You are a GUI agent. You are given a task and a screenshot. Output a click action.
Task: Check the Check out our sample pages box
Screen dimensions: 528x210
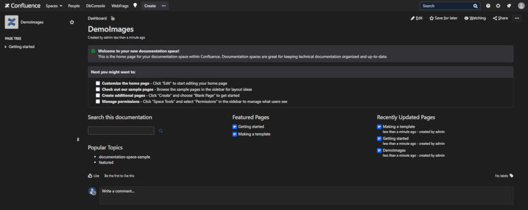click(x=98, y=89)
